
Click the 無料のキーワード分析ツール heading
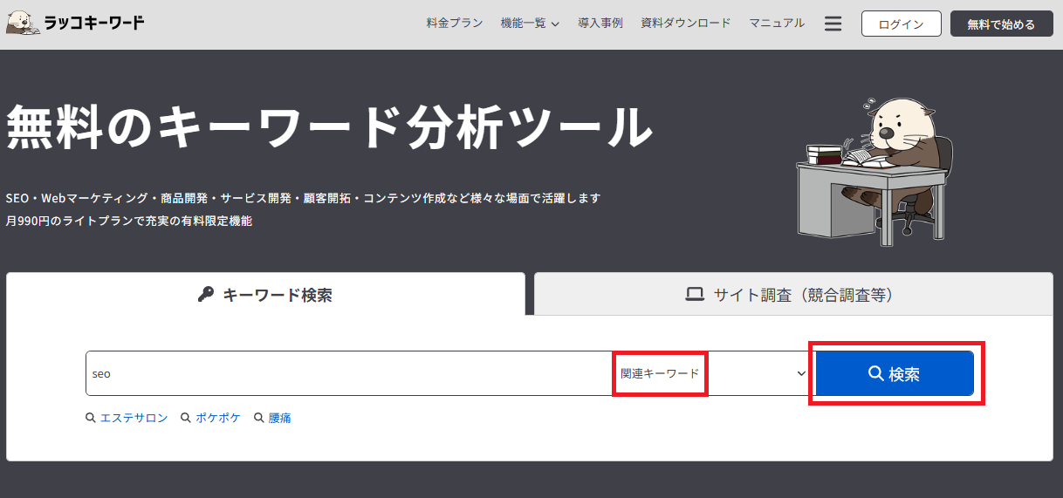[330, 127]
